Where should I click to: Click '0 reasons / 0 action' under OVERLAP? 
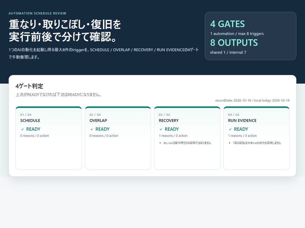pyautogui.click(x=104, y=136)
